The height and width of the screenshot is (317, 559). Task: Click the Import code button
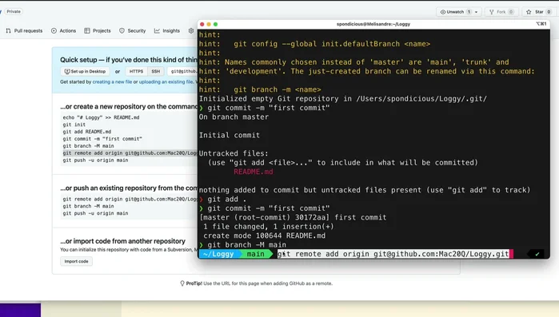click(76, 261)
